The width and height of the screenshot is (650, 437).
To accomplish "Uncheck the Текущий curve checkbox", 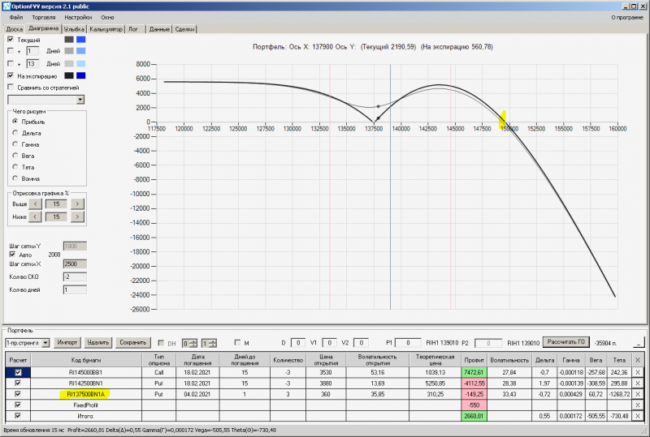I will pos(10,39).
